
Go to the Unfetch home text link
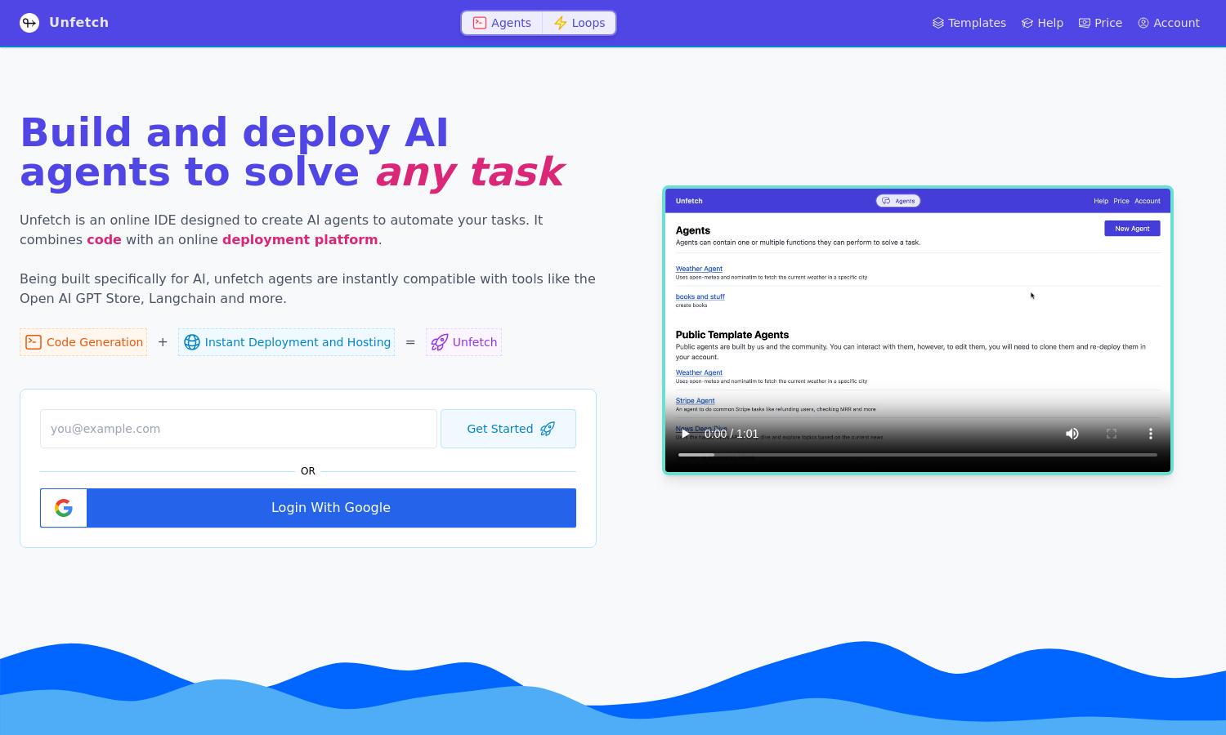(x=78, y=23)
